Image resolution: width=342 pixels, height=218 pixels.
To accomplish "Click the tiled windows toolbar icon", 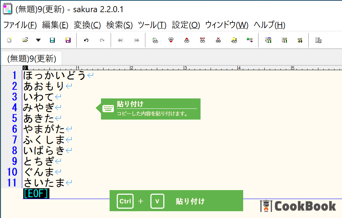I will click(318, 40).
